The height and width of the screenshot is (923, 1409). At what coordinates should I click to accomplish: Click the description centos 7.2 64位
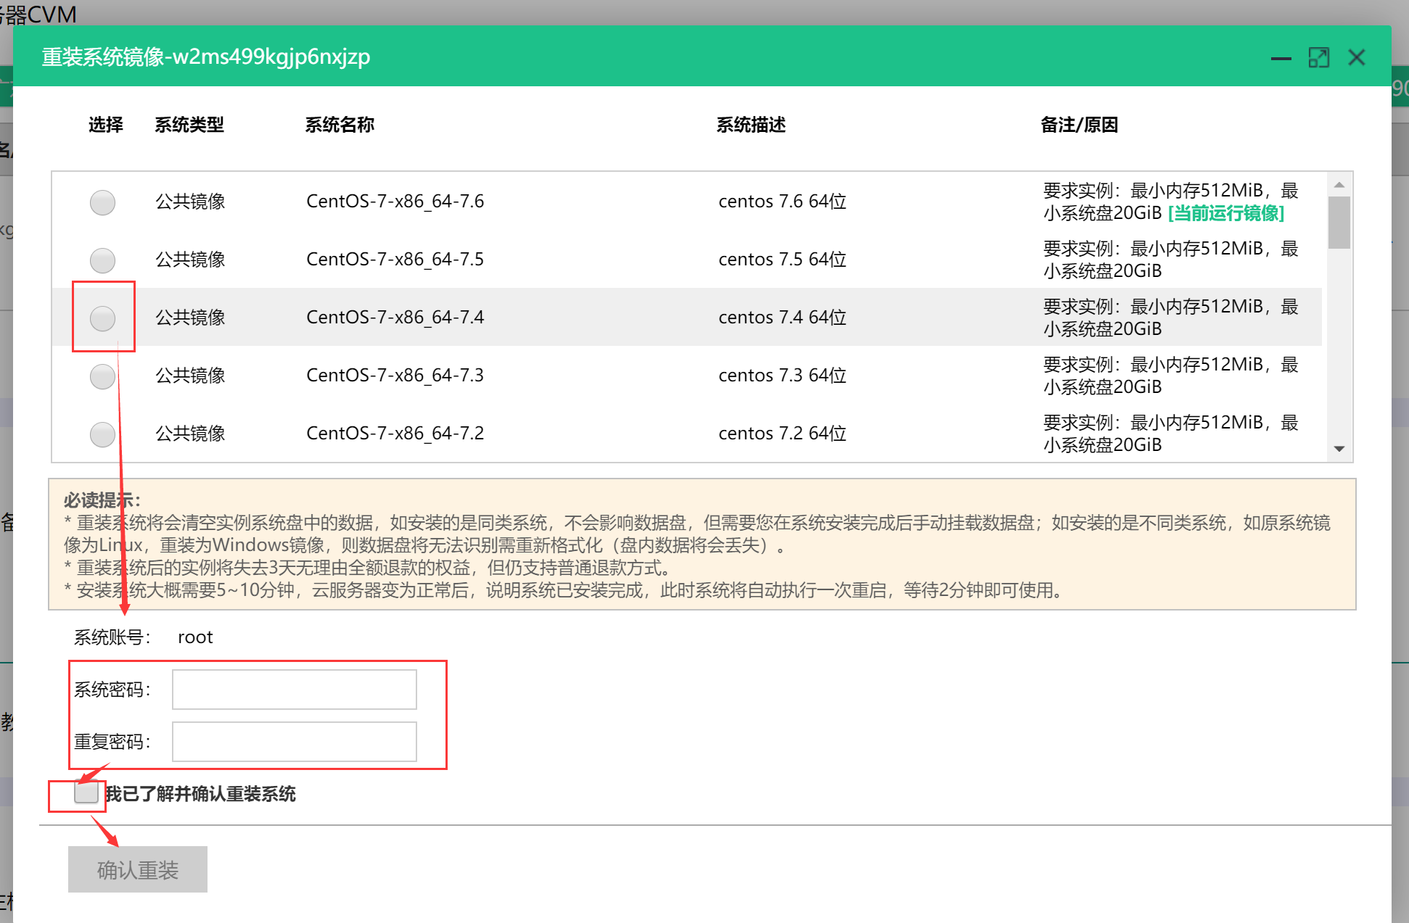783,434
